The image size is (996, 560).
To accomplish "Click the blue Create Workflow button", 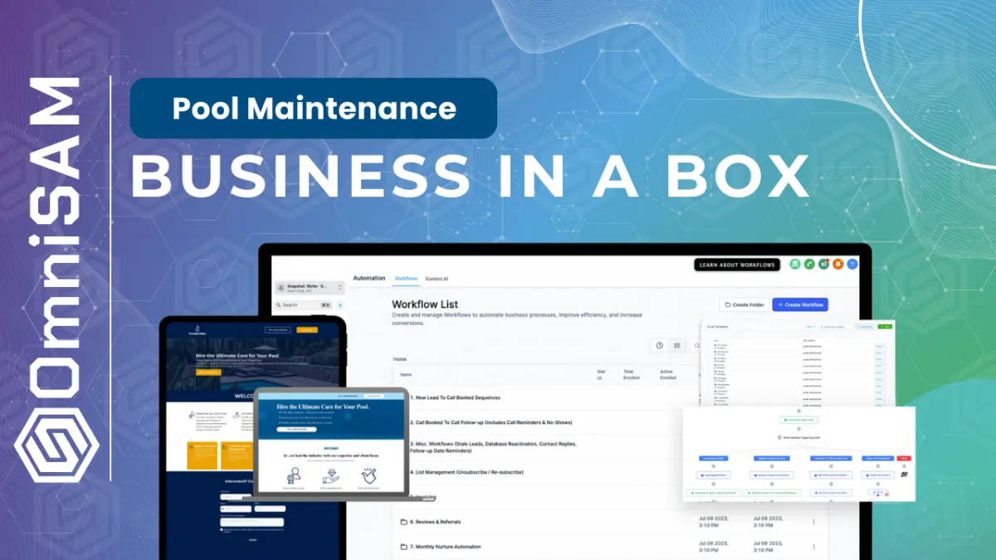I will click(x=800, y=304).
